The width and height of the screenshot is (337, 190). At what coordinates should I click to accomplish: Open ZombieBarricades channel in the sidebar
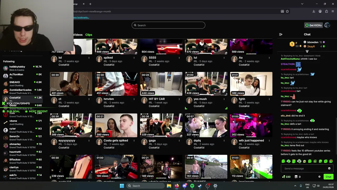pyautogui.click(x=22, y=91)
